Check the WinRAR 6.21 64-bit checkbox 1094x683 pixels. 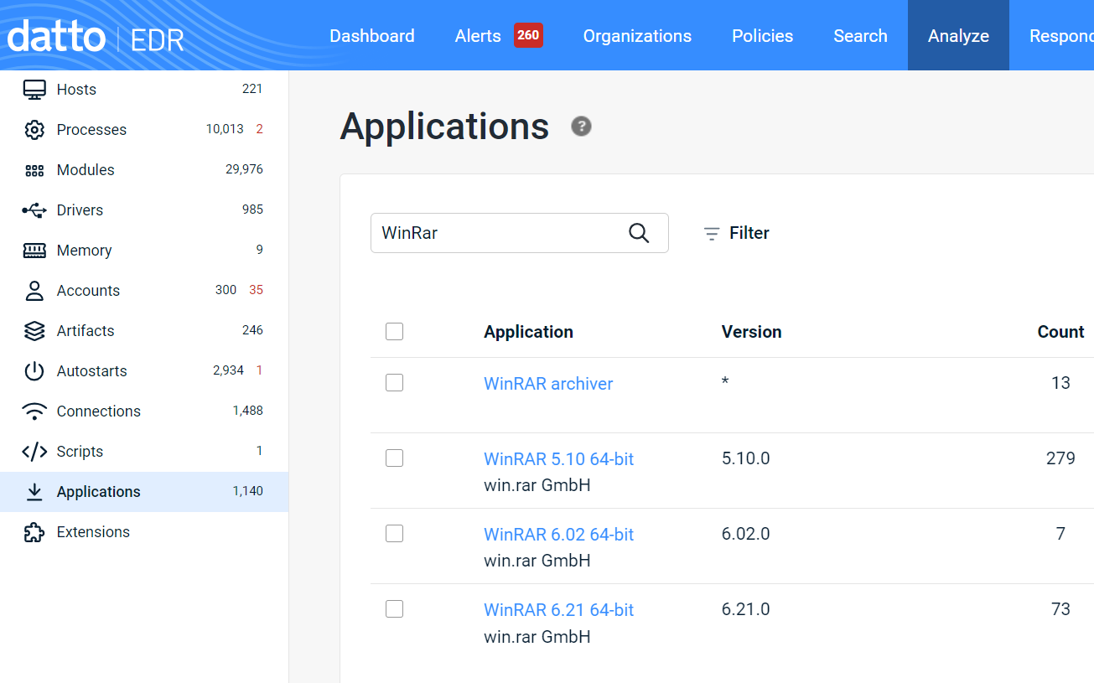click(394, 609)
